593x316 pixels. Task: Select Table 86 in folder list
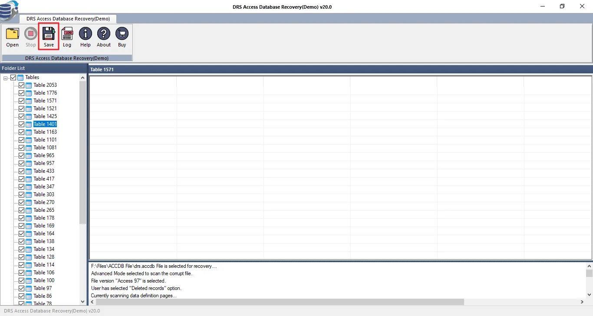(43, 296)
